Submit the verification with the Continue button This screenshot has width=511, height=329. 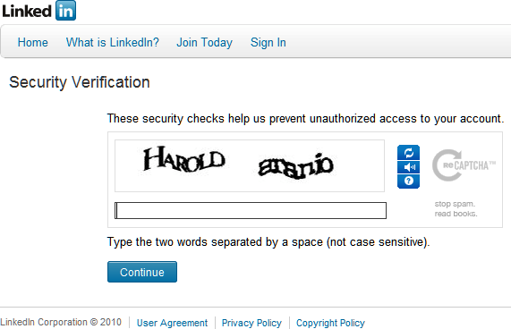[x=142, y=272]
